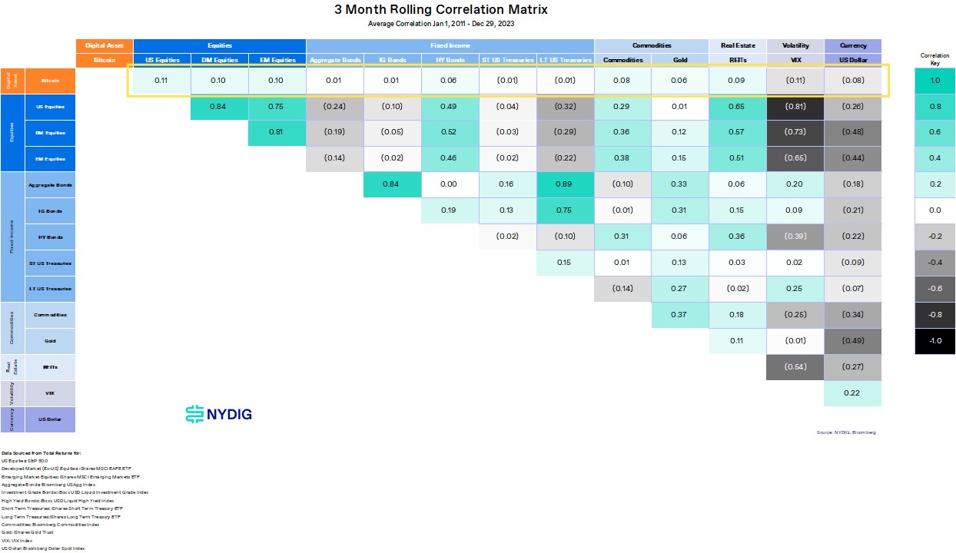Select Bitcoin vs US Equities cell 0.11
The height and width of the screenshot is (553, 956).
[x=161, y=81]
